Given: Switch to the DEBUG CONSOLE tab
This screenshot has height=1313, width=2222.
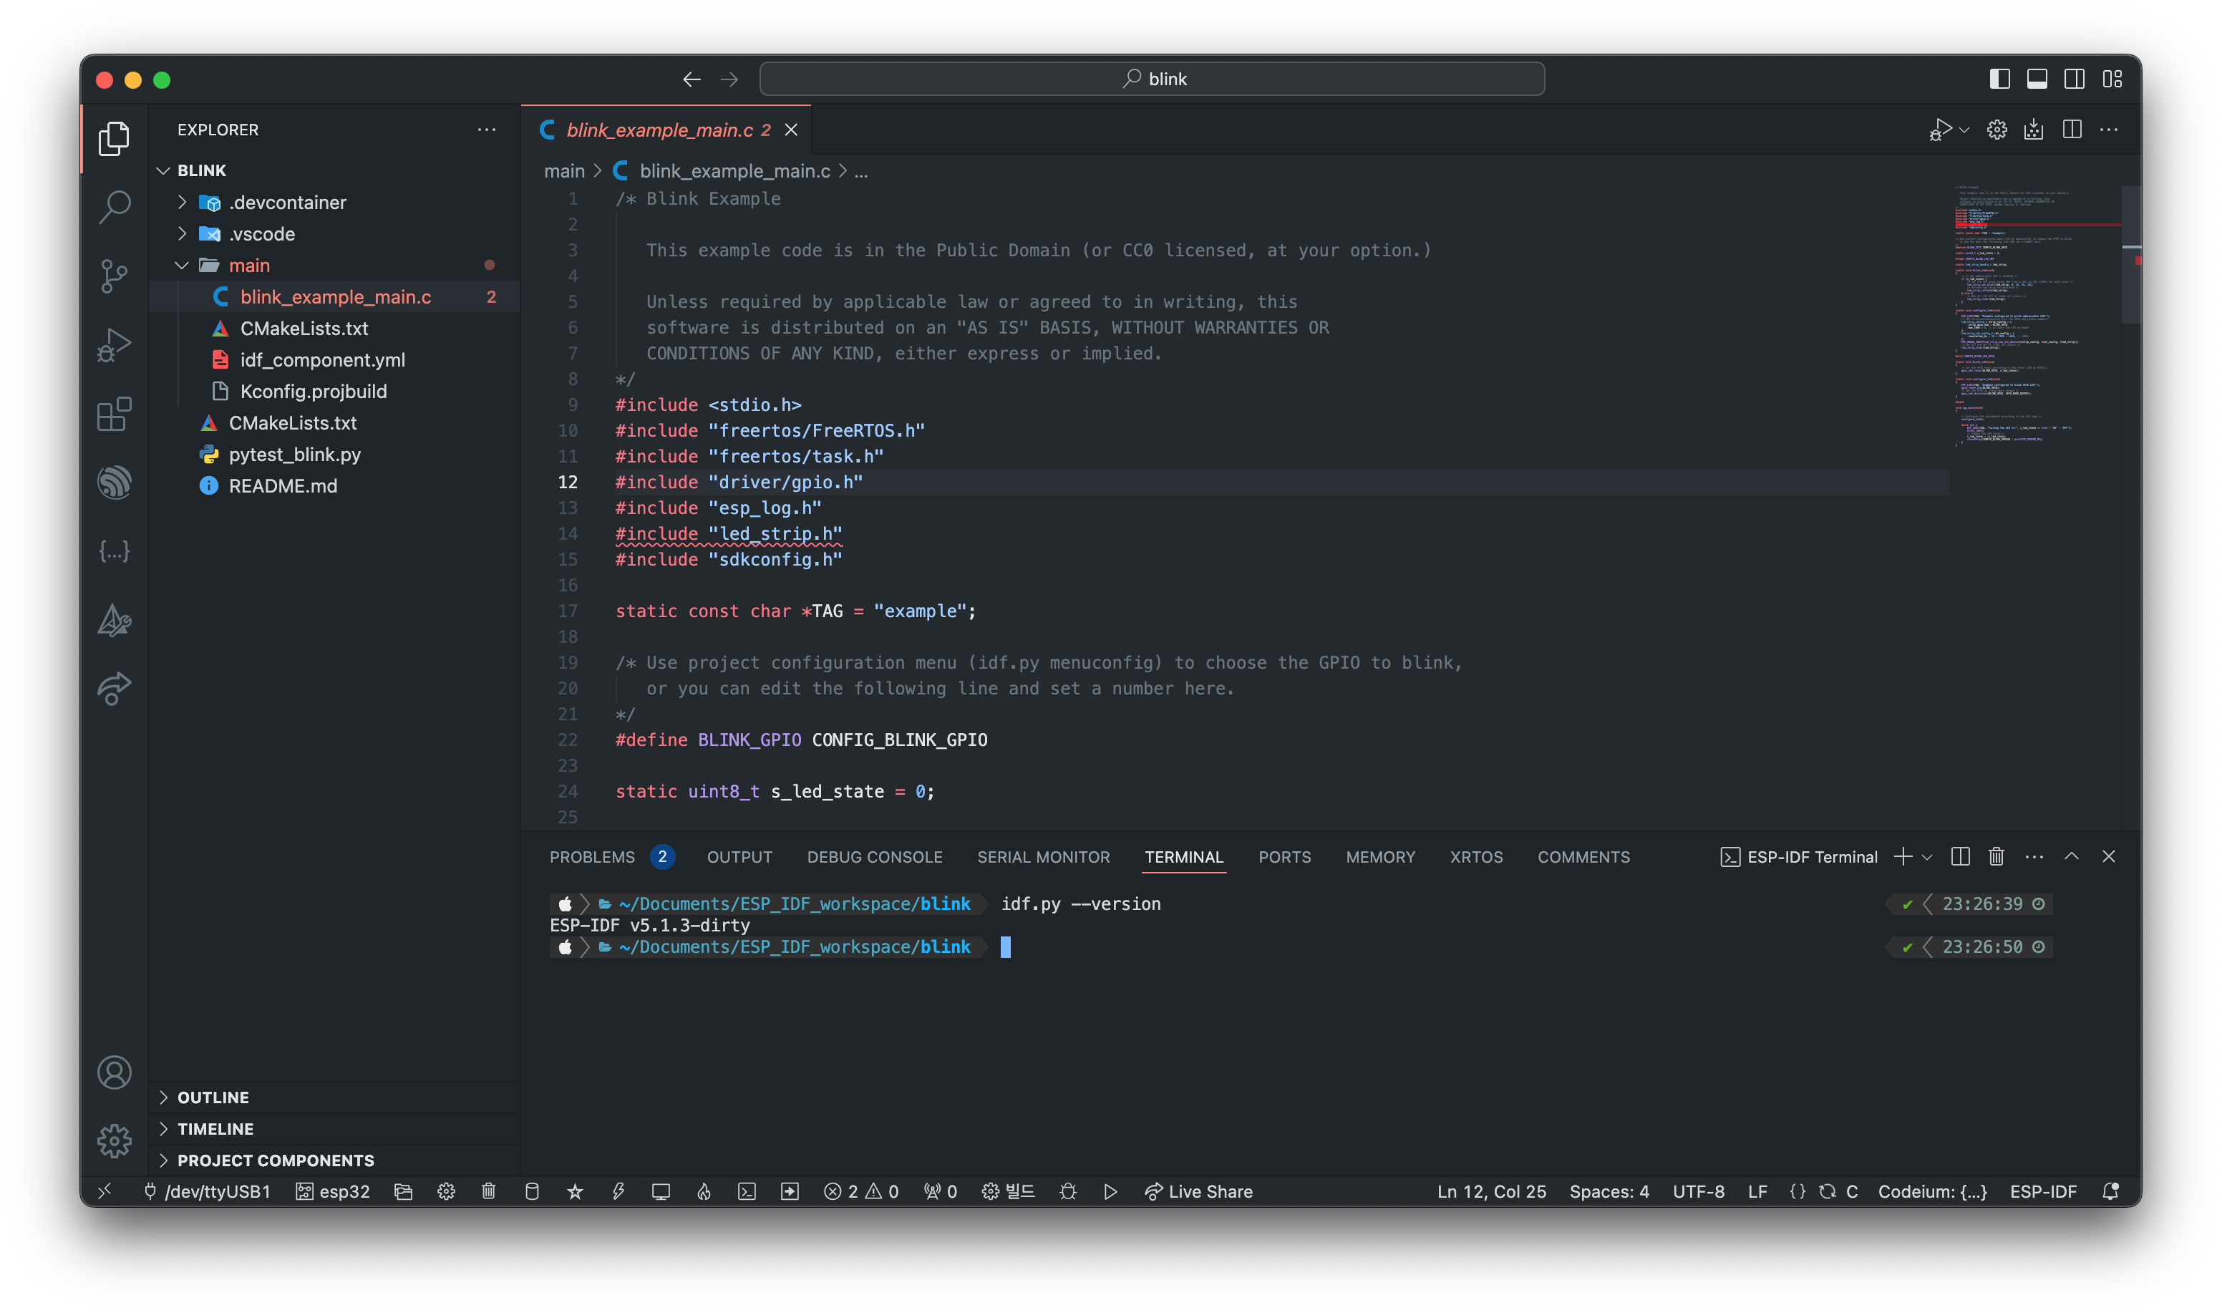Looking at the screenshot, I should 875,858.
